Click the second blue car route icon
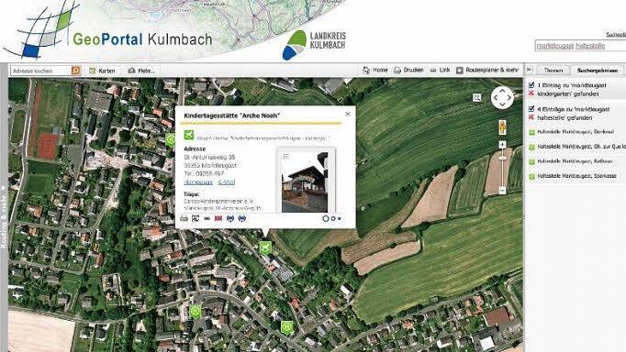This screenshot has height=352, width=626. click(x=242, y=218)
